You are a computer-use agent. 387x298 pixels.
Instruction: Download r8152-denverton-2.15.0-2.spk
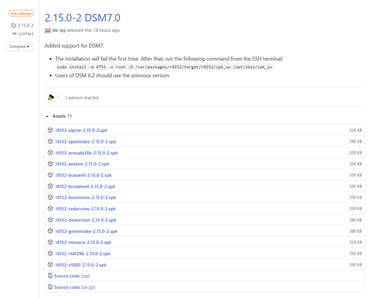click(86, 220)
